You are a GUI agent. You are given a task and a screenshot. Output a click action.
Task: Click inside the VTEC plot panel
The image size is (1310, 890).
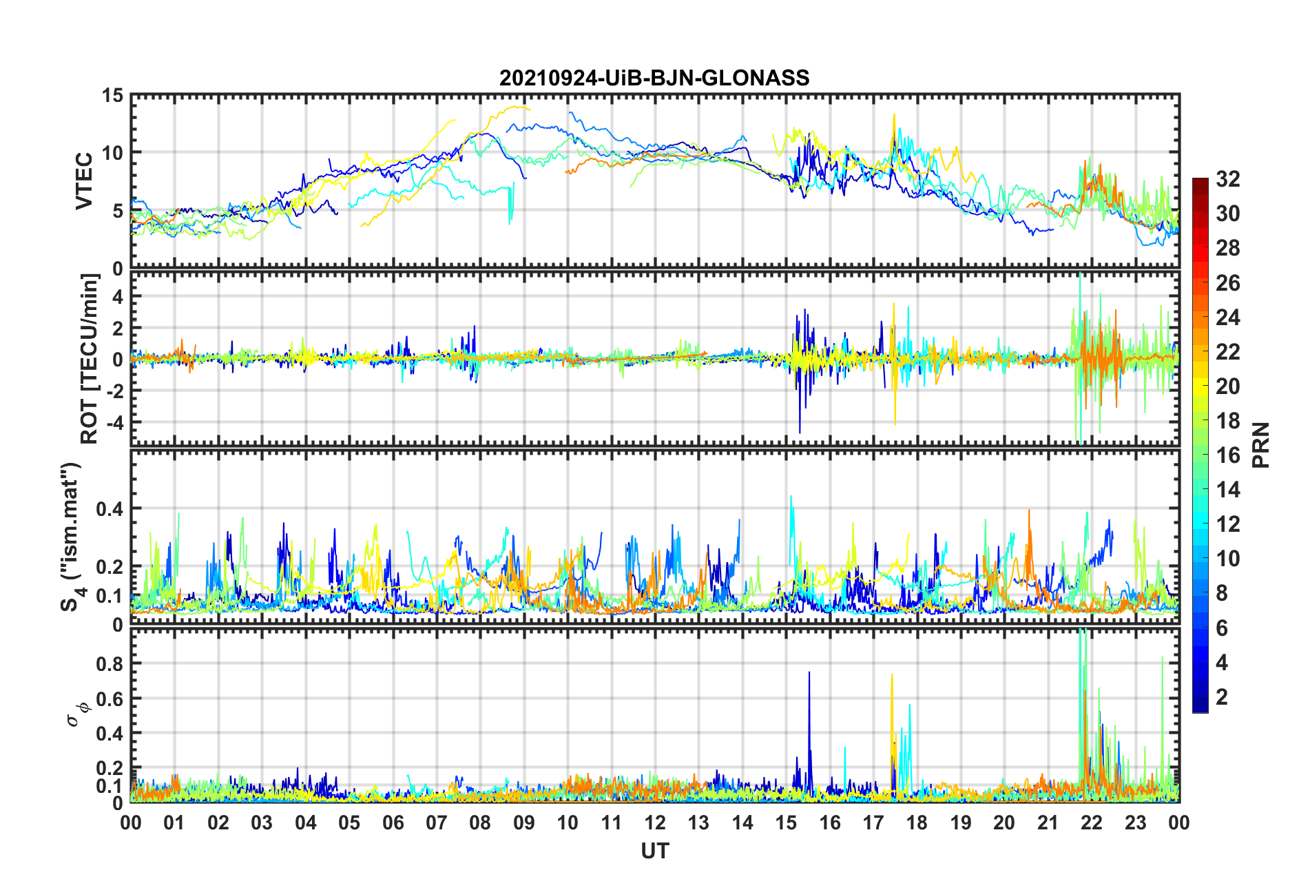[x=655, y=181]
